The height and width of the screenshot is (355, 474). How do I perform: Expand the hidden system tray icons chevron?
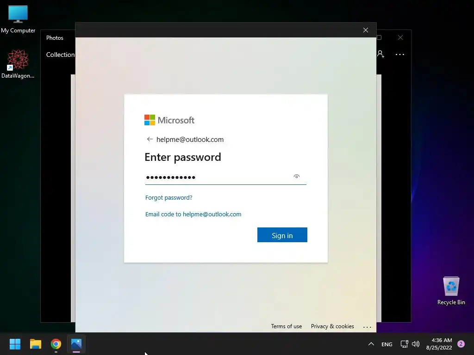pyautogui.click(x=371, y=344)
